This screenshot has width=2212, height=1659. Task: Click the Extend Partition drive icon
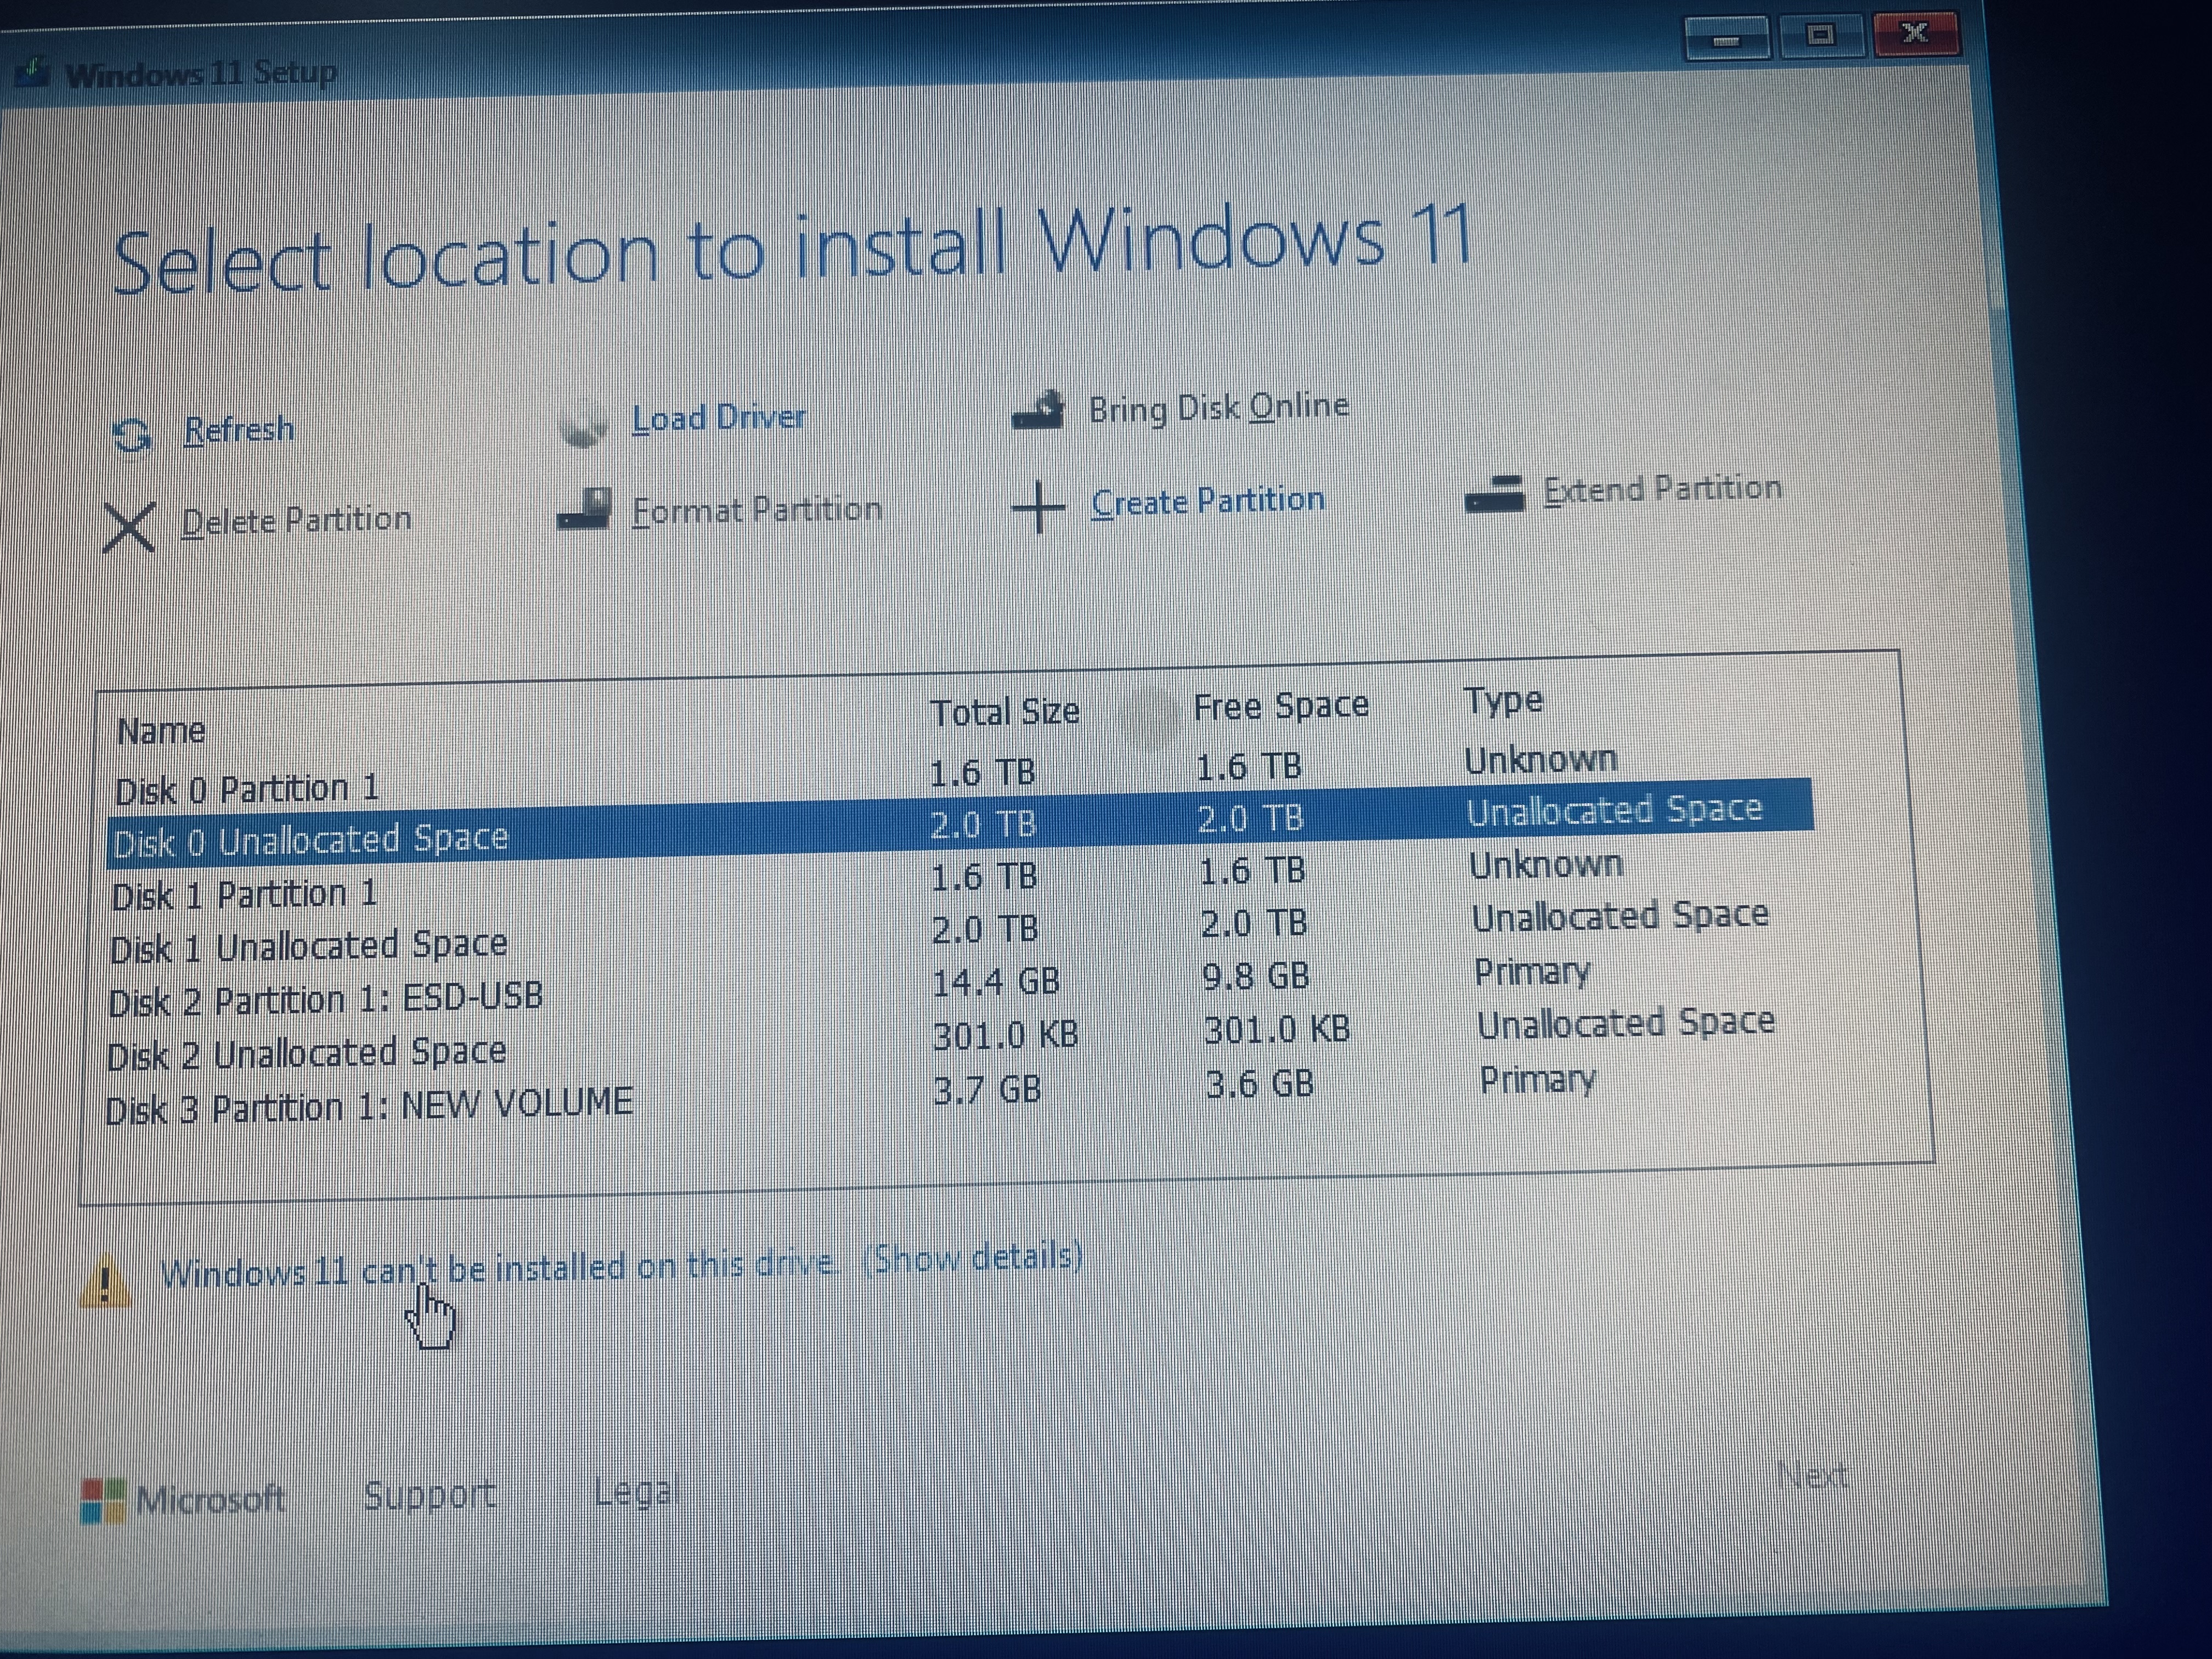tap(1494, 494)
